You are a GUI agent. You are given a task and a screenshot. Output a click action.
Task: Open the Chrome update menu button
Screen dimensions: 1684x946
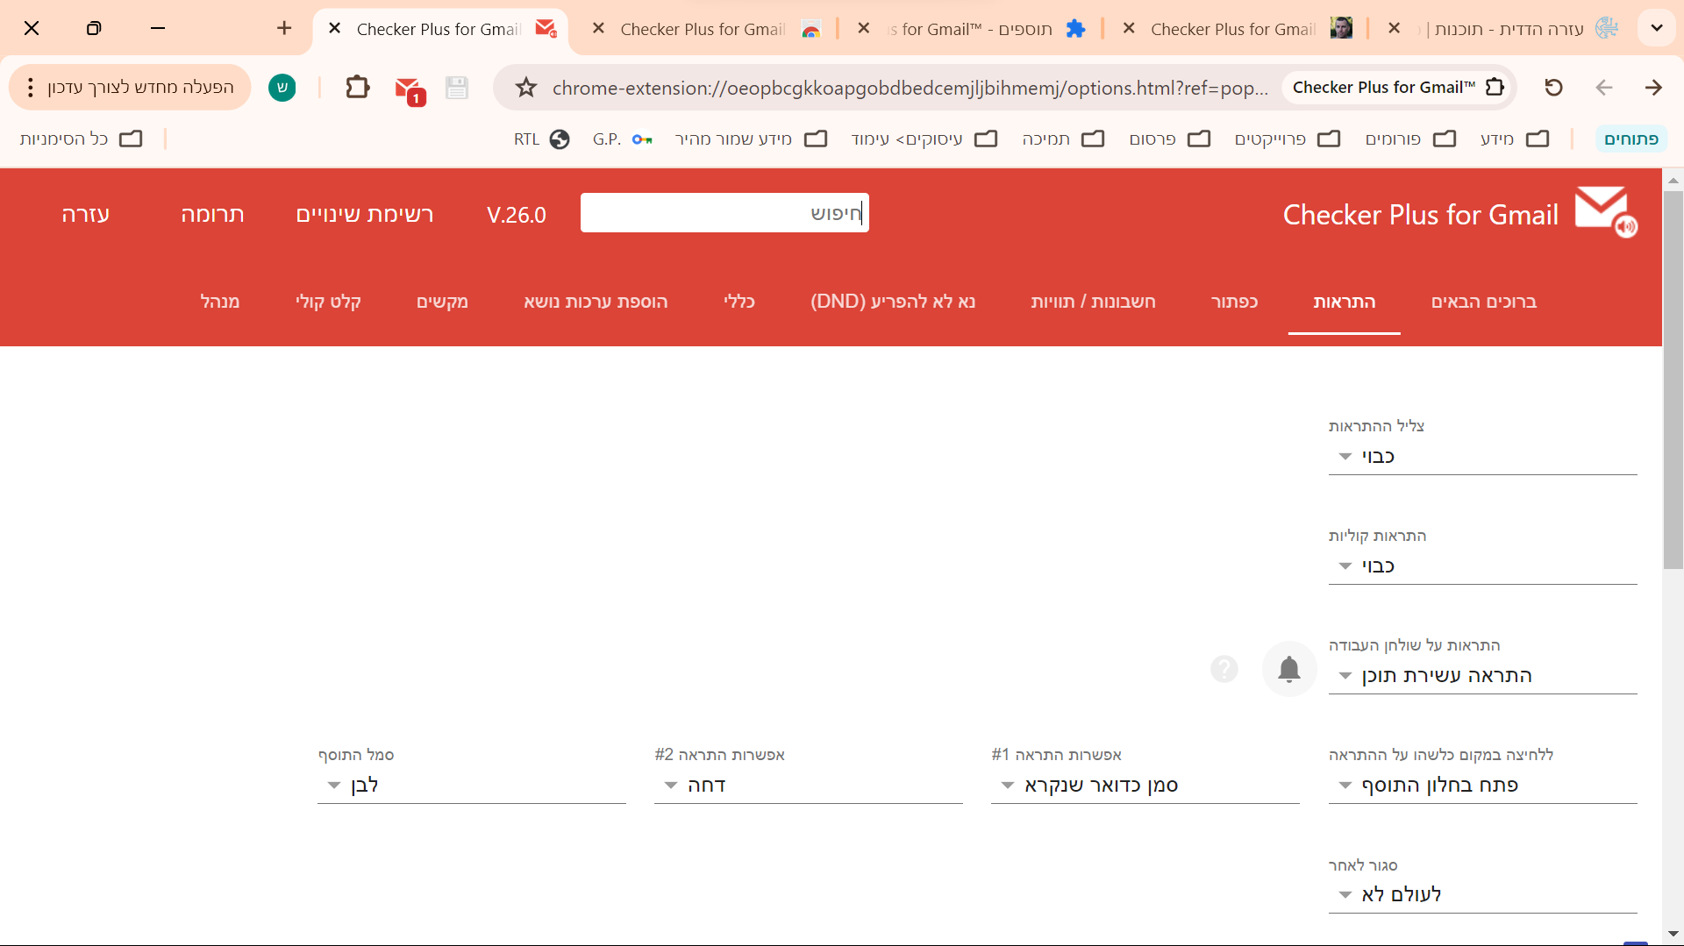[x=130, y=88]
